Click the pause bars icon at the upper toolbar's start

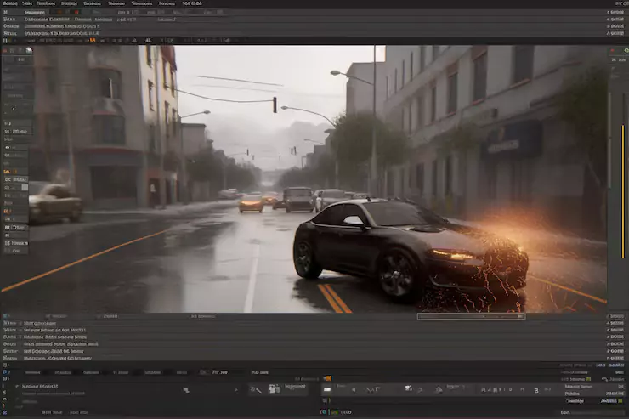(x=5, y=41)
